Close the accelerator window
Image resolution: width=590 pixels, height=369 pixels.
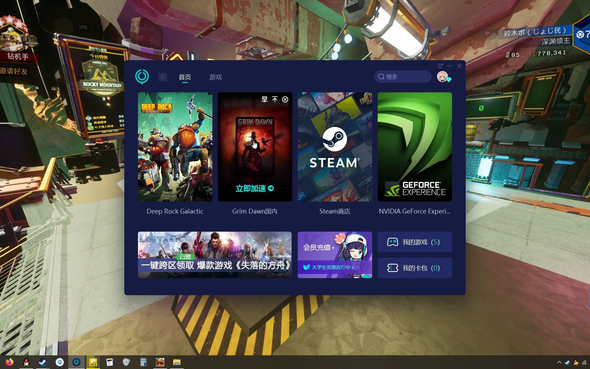click(x=459, y=66)
